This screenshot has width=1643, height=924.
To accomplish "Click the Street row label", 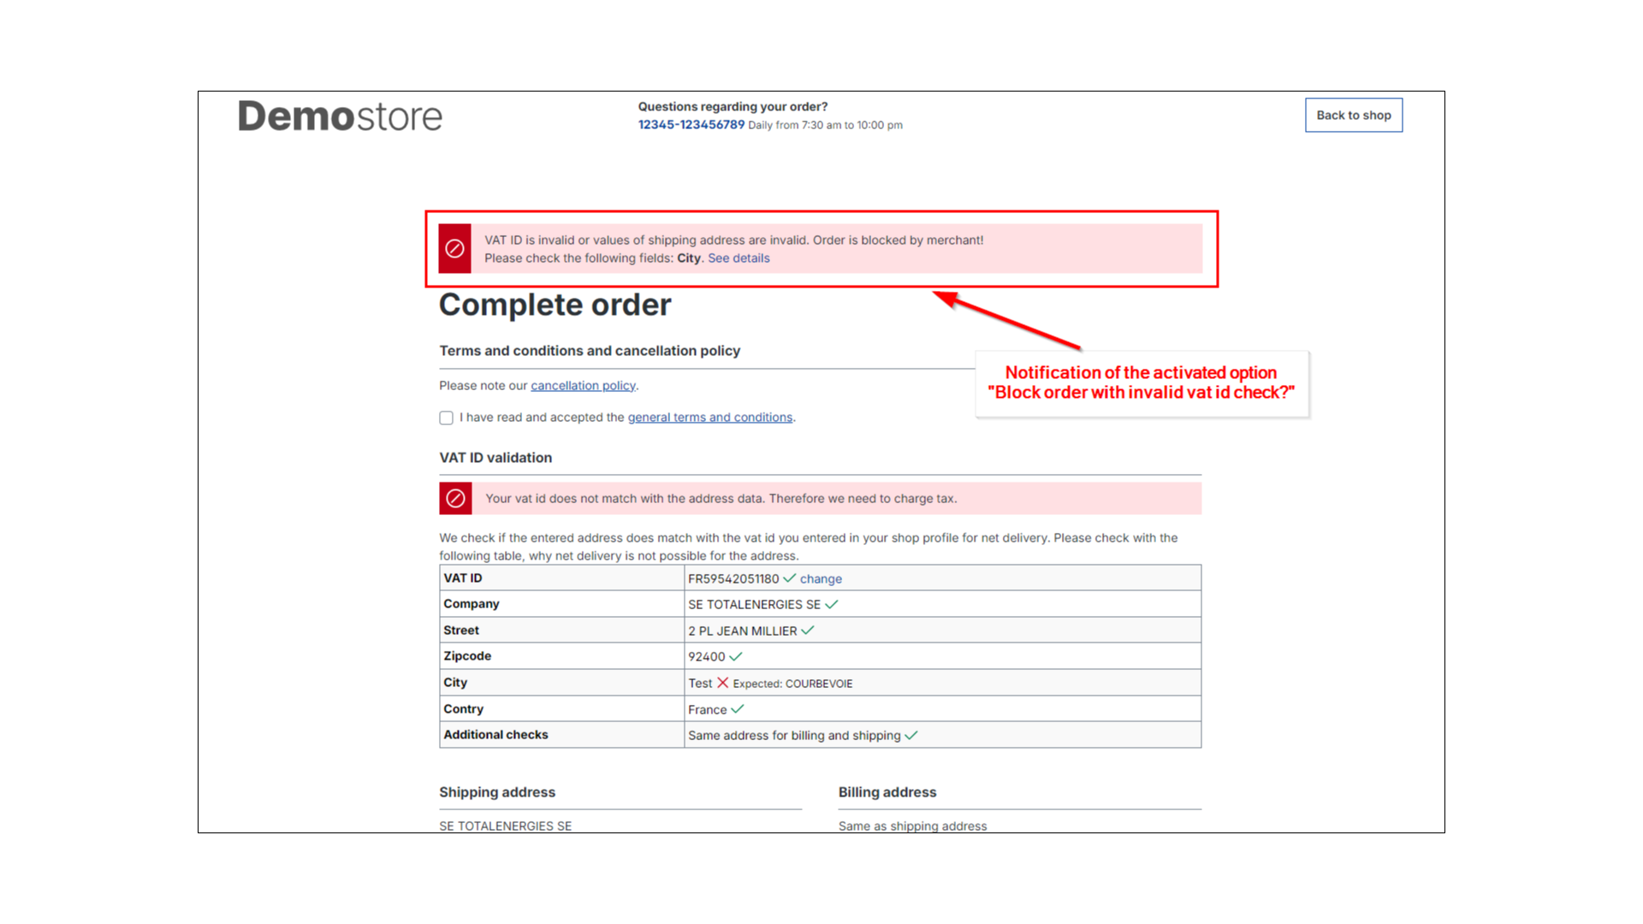I will point(461,631).
